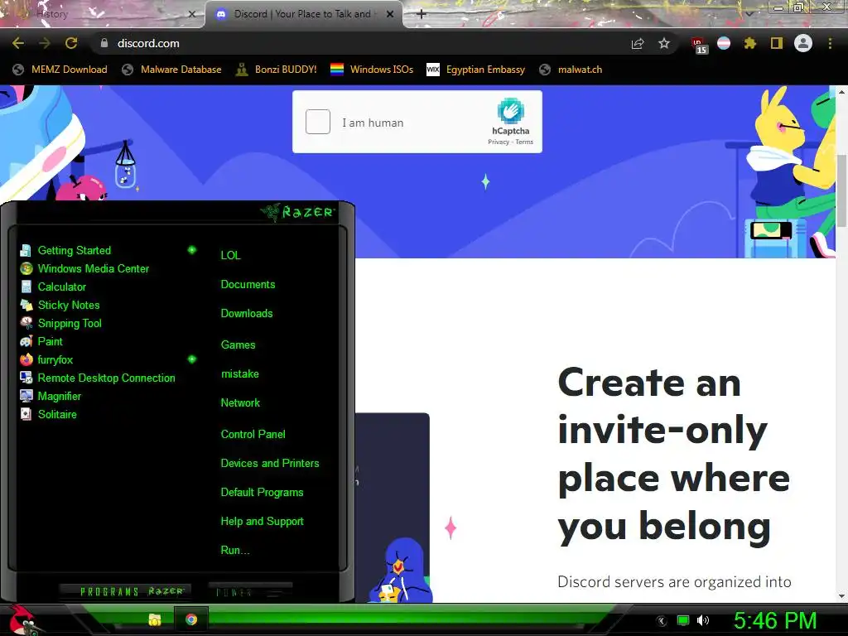Open Help and Support
This screenshot has height=636, width=848.
[263, 522]
